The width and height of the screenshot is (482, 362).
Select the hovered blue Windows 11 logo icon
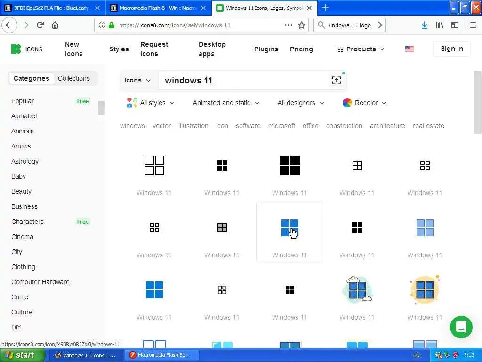289,228
